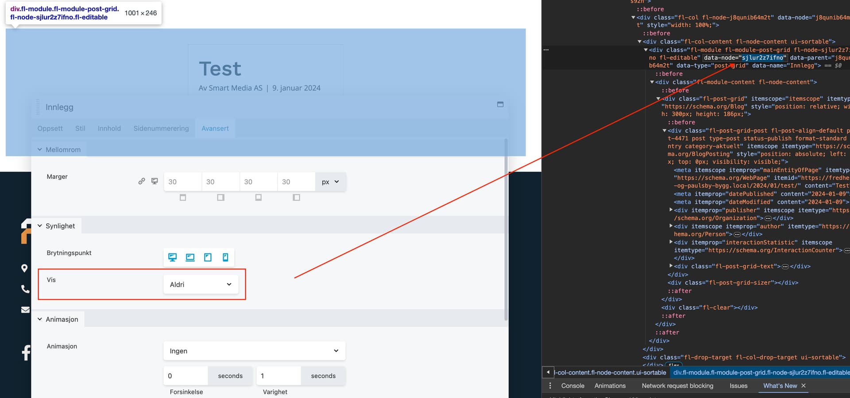
Task: Click the responsive device icon beside Marger
Action: [155, 181]
